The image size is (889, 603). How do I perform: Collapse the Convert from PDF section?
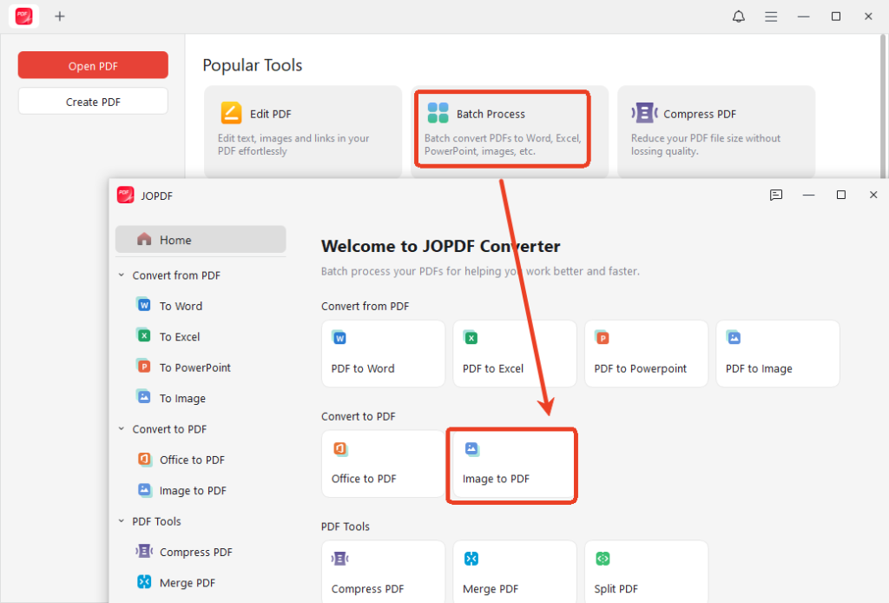point(122,275)
